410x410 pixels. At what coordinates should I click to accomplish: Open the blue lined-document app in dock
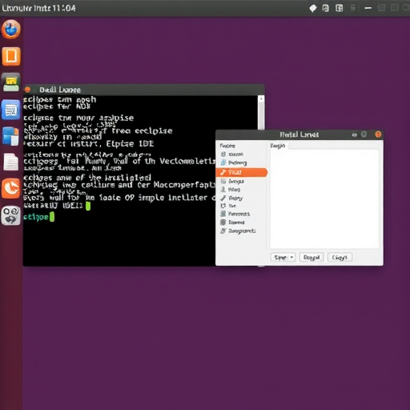coord(10,110)
